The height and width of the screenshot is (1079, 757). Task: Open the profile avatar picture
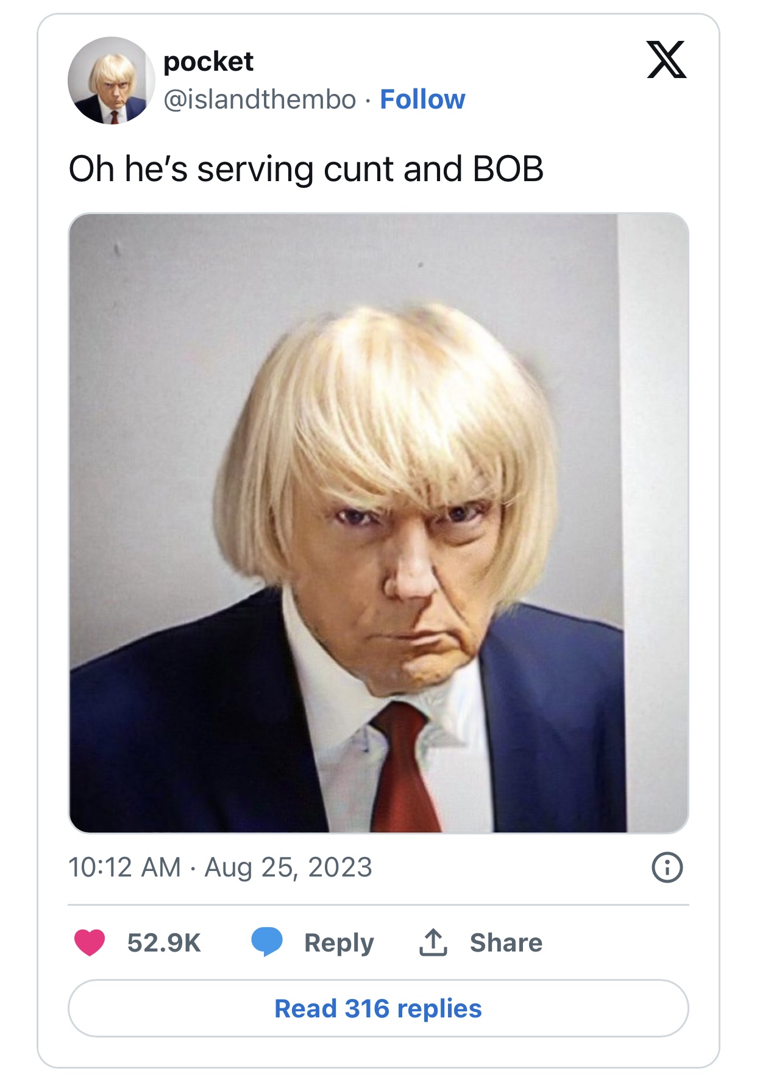[x=111, y=80]
